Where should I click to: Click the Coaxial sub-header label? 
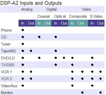43,16
